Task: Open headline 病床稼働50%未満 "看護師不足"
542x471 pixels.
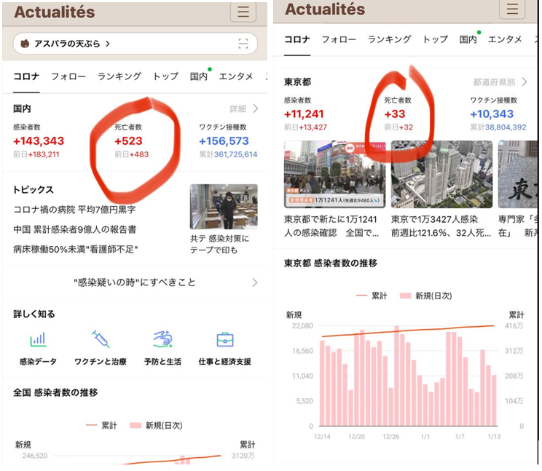Action: coord(76,249)
